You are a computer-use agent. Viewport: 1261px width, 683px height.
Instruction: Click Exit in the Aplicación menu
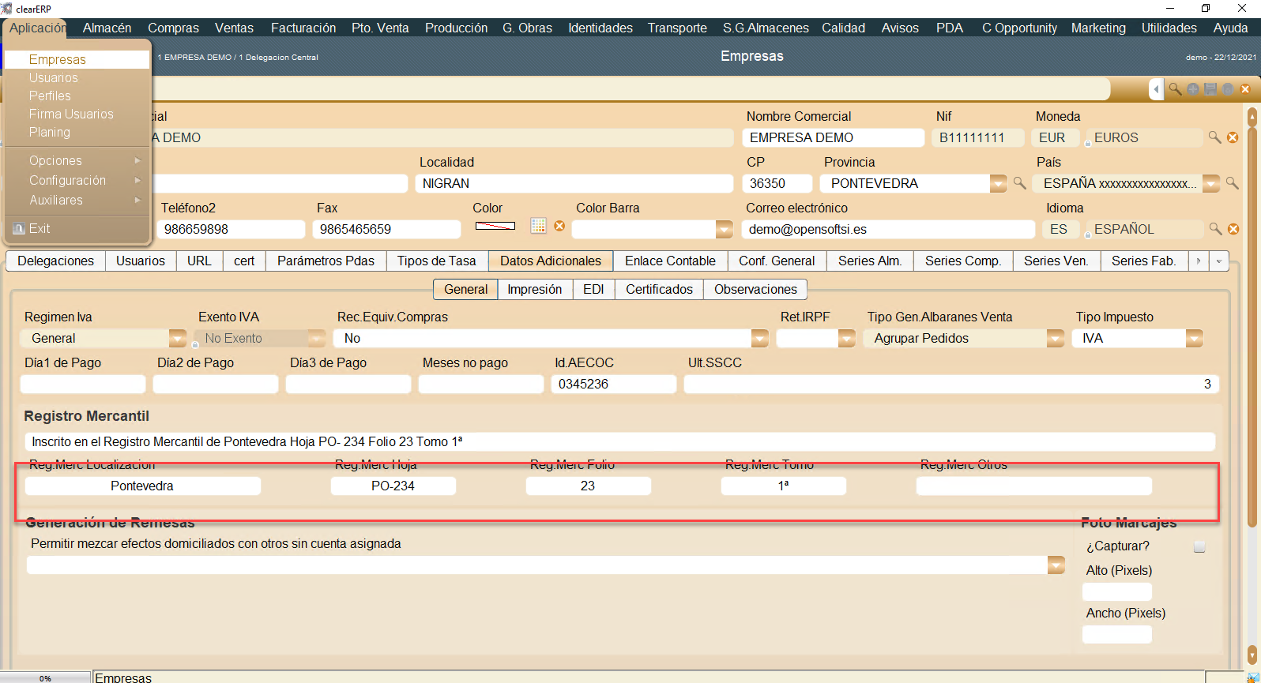(x=40, y=228)
